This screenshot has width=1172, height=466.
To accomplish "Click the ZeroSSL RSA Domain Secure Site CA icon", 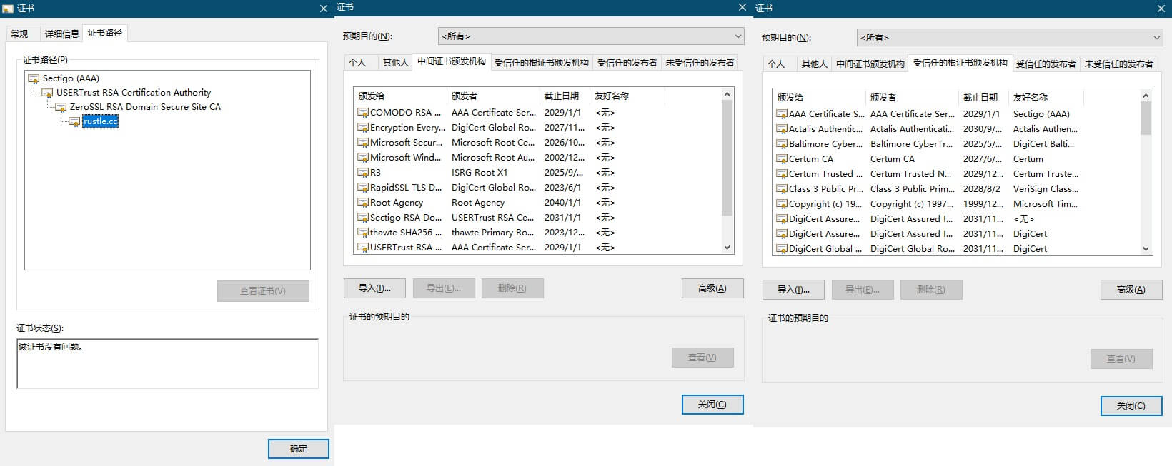I will point(61,107).
